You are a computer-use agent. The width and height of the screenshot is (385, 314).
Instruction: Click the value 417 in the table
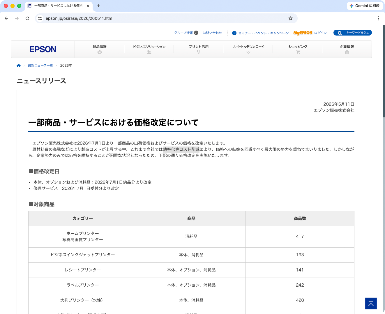click(x=300, y=237)
